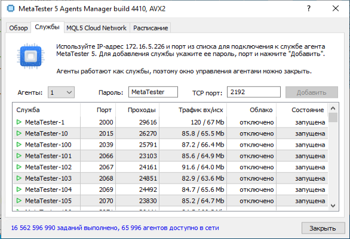Screen dimensions: 350x239
Task: Click the green play icon for MetaTester-105
Action: (19, 201)
